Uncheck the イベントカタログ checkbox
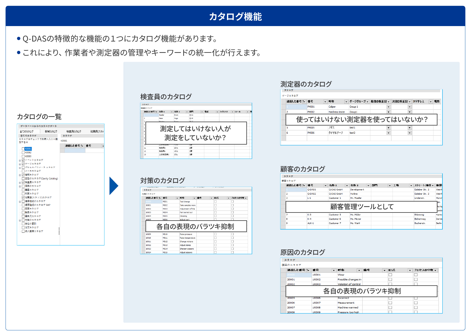 [23, 160]
